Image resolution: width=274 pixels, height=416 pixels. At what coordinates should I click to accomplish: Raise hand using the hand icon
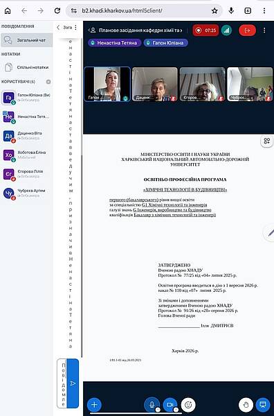(x=246, y=405)
